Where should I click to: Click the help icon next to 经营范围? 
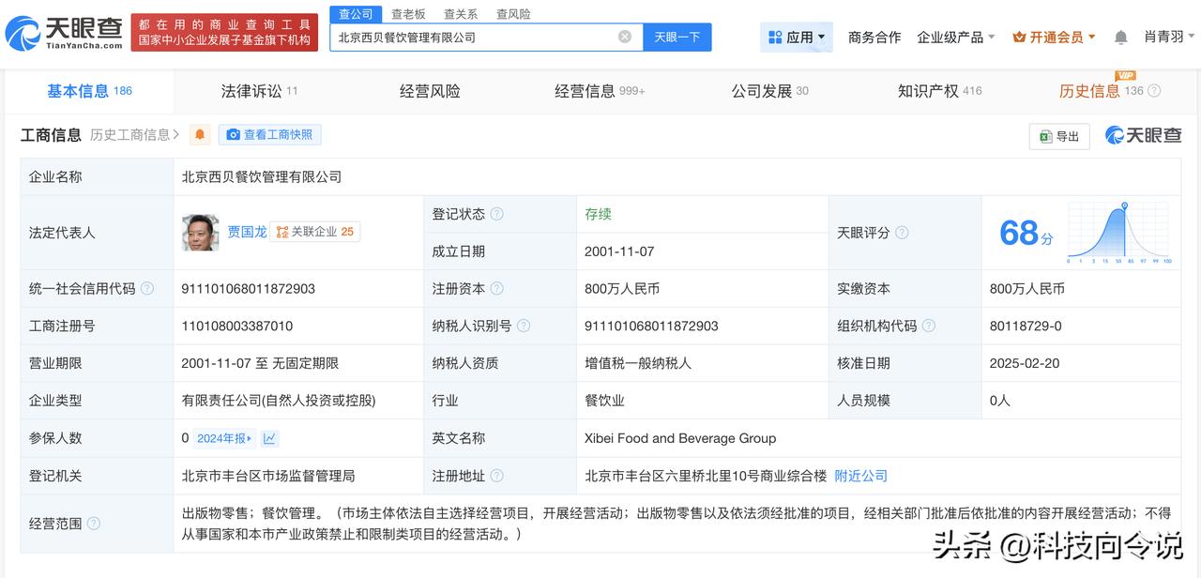94,524
